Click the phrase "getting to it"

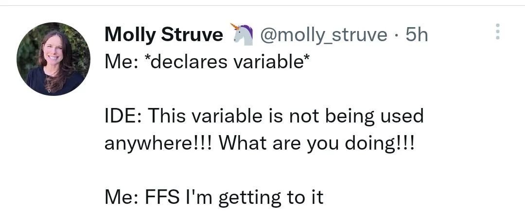(x=271, y=198)
